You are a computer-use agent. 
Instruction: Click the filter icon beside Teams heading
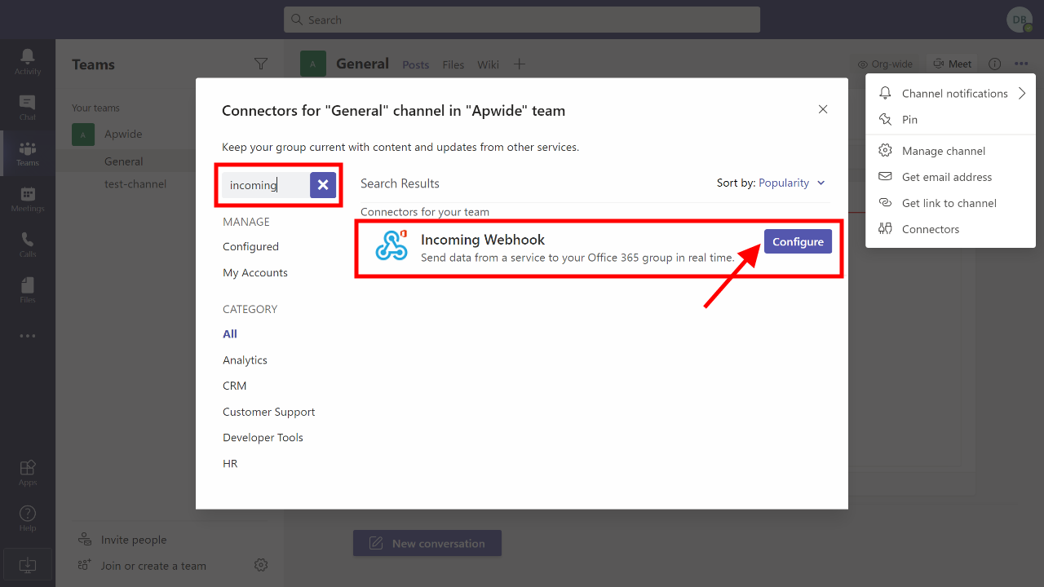tap(261, 64)
